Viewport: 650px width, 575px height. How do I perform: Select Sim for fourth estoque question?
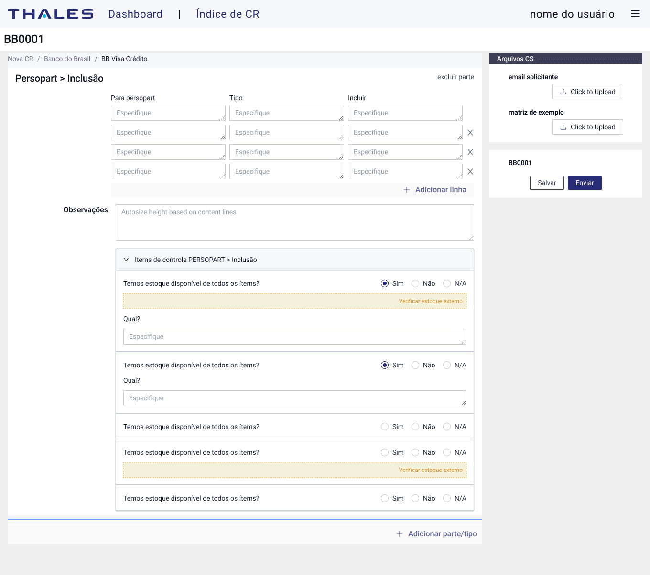click(x=385, y=452)
